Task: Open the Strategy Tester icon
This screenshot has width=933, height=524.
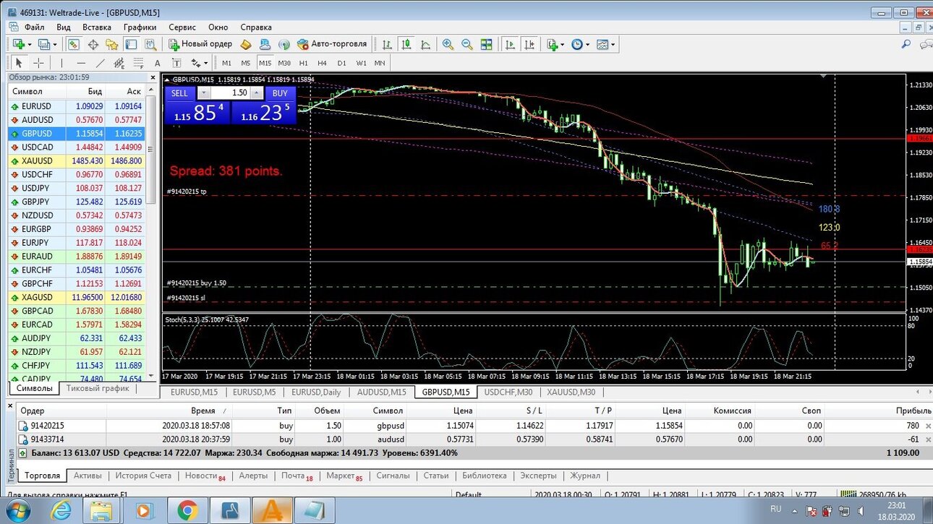Action: click(150, 44)
